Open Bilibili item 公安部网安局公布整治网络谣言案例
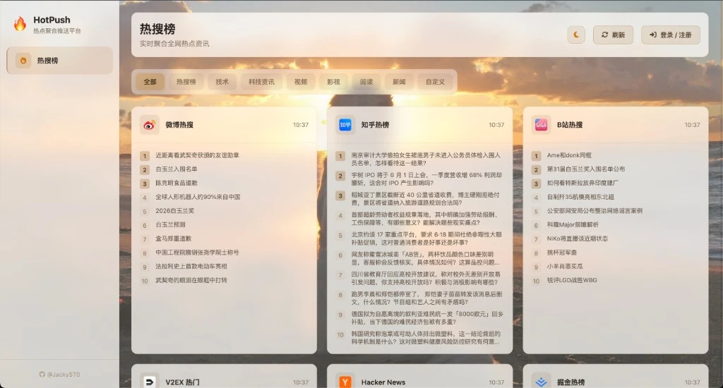Image resolution: width=723 pixels, height=388 pixels. pyautogui.click(x=594, y=211)
